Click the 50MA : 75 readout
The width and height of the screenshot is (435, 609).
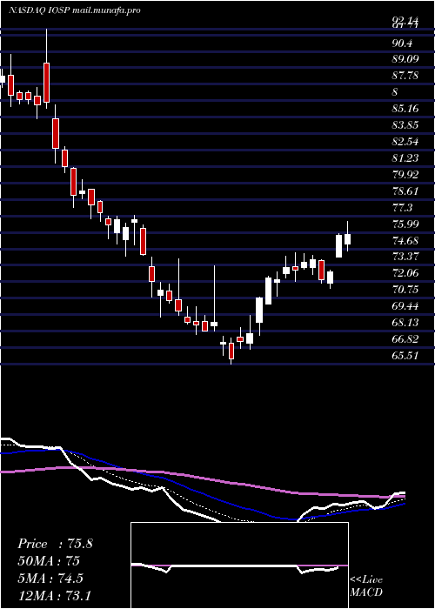[x=49, y=561]
